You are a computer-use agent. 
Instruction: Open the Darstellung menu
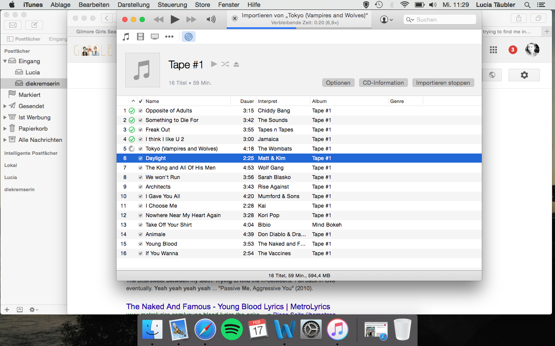pyautogui.click(x=133, y=5)
